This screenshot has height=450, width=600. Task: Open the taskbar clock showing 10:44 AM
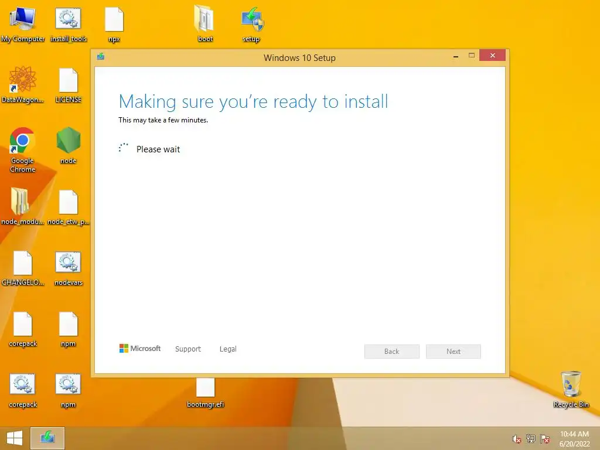click(x=574, y=438)
